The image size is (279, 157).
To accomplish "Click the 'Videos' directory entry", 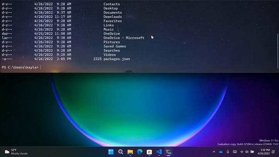I will point(109,55).
